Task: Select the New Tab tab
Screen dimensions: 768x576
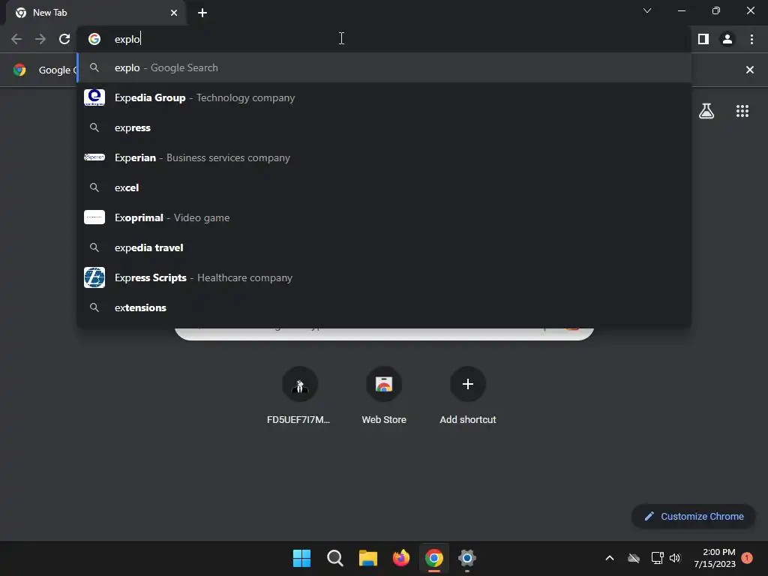Action: (95, 13)
